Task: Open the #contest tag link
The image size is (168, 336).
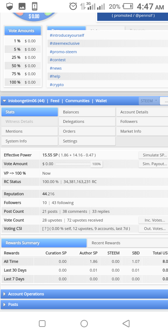Action: pyautogui.click(x=58, y=60)
